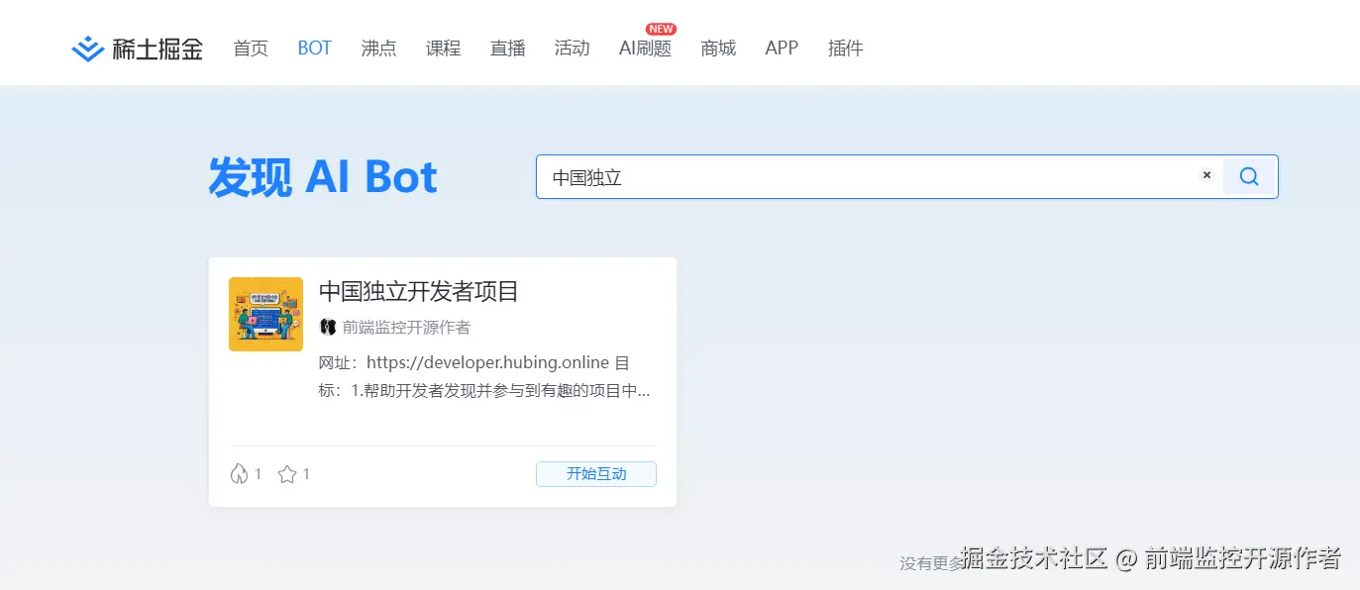Viewport: 1360px width, 590px height.
Task: Open the 直播 nav item
Action: pos(507,48)
